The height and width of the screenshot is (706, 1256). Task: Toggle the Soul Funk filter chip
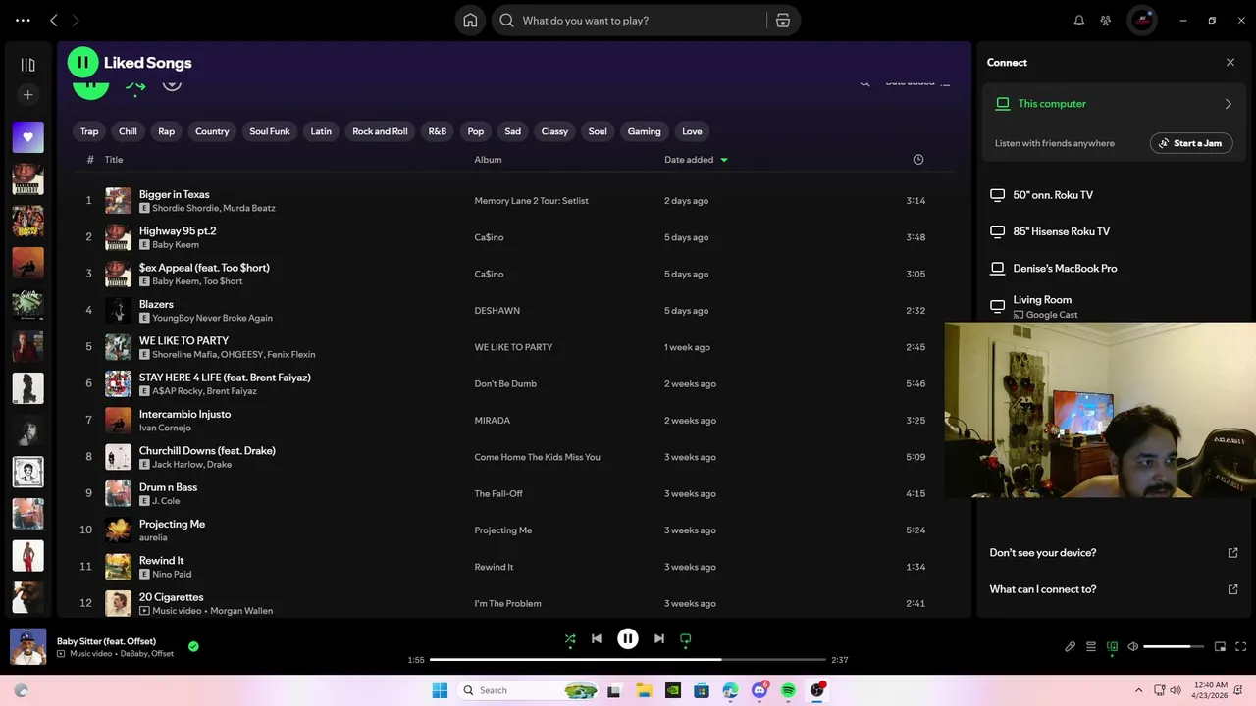270,131
